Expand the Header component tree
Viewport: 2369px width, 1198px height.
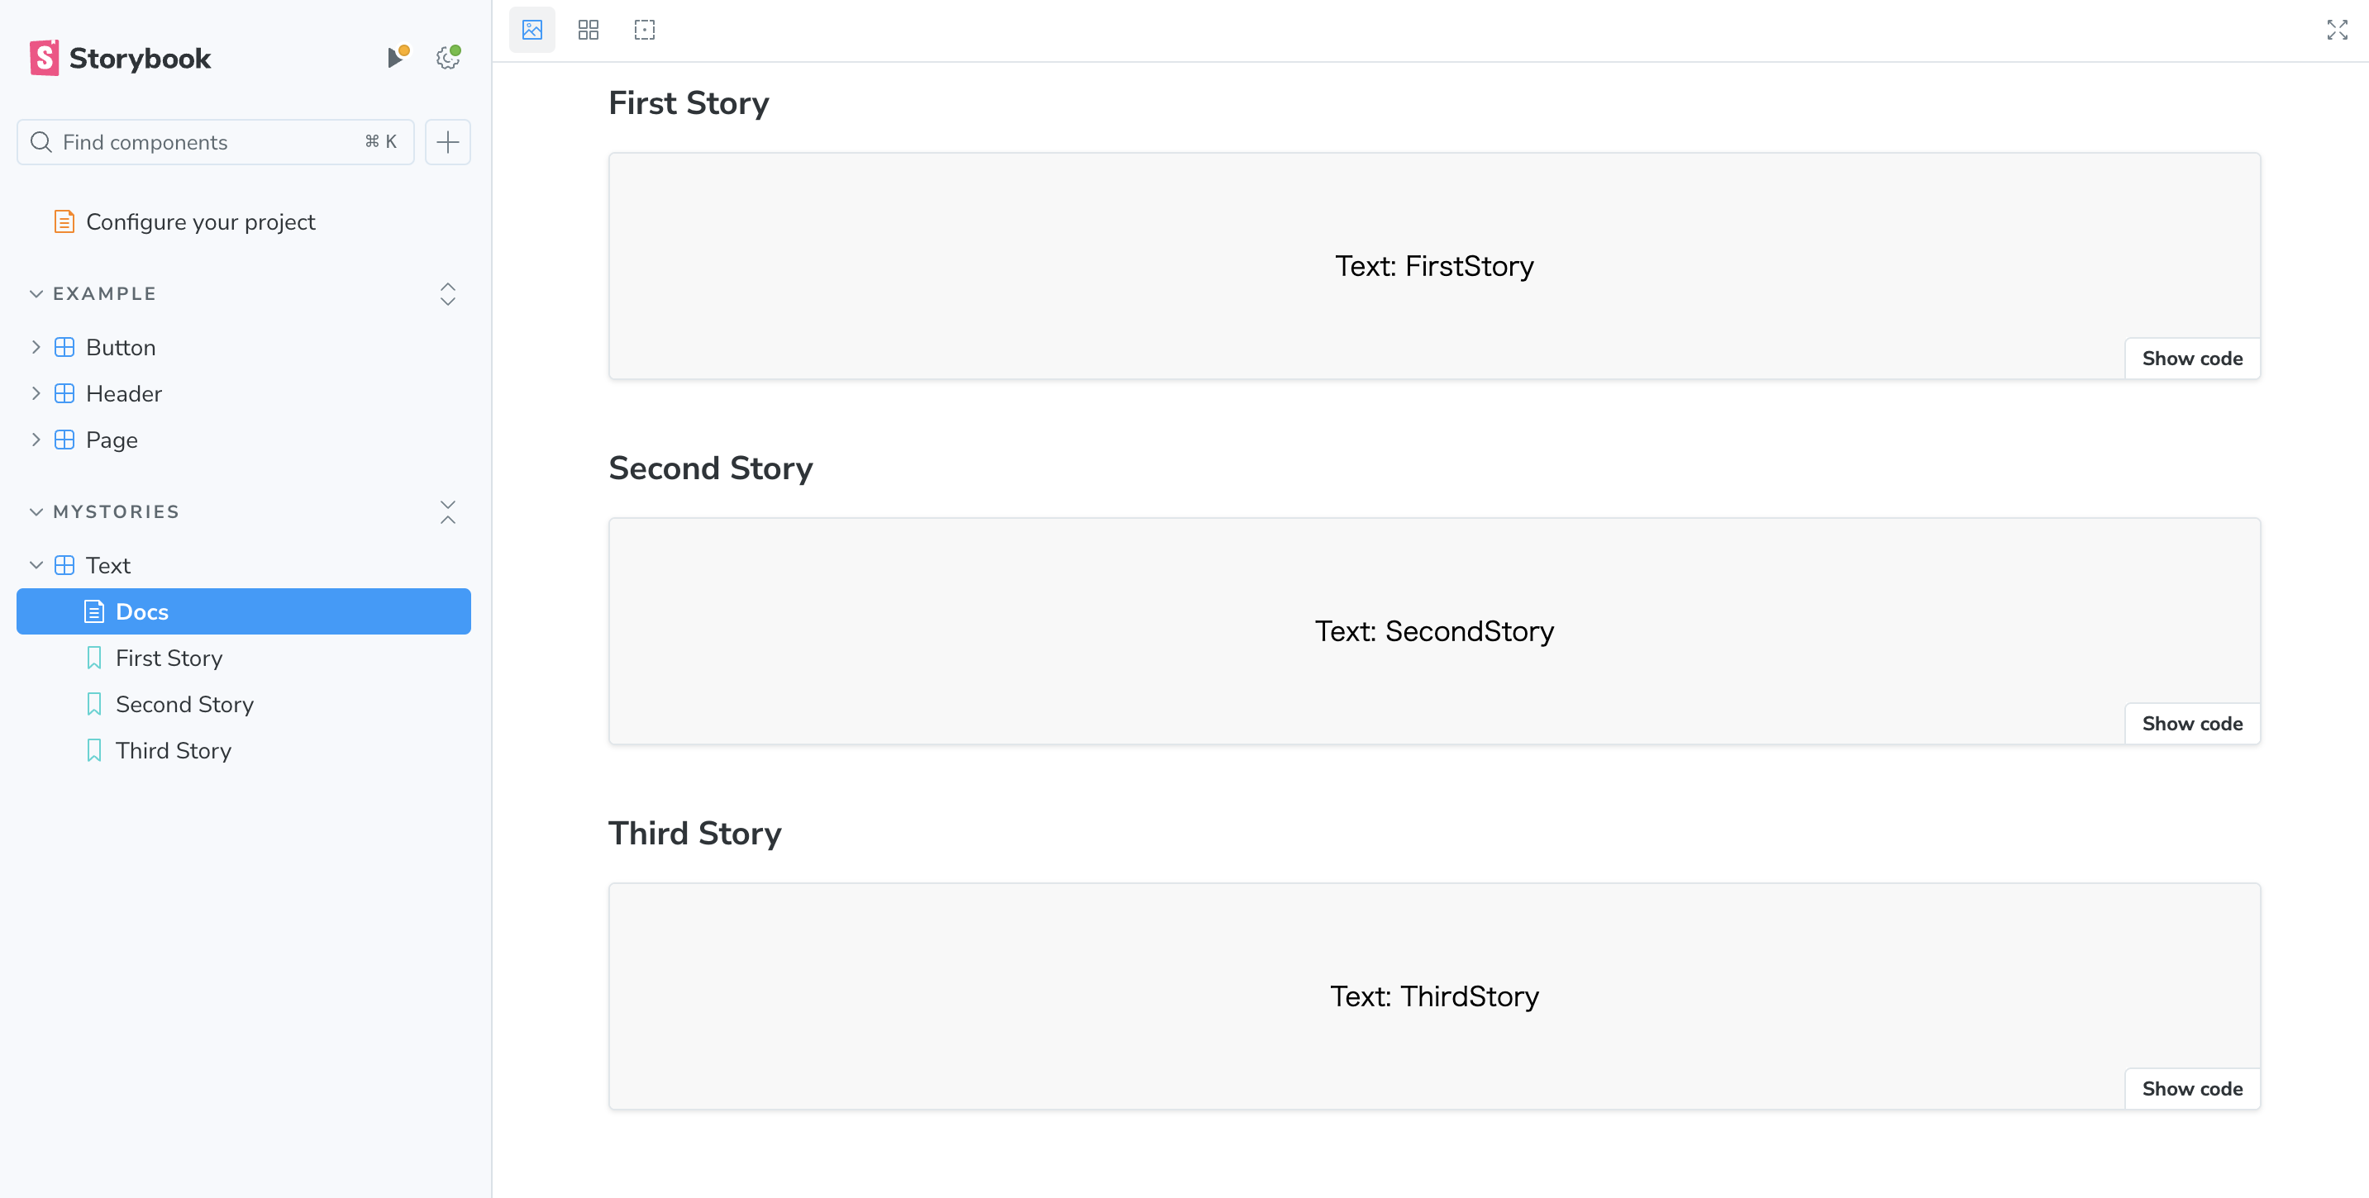point(36,393)
